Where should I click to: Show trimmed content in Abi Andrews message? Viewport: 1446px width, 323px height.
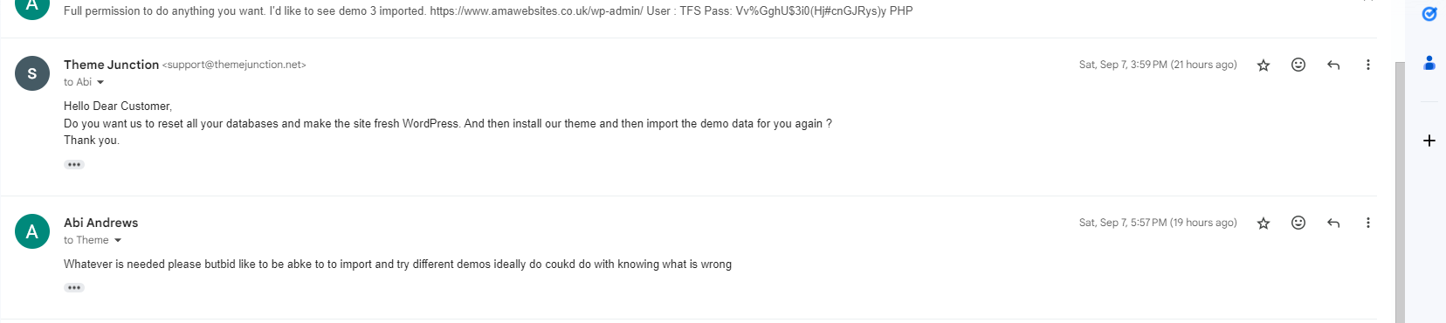[74, 287]
